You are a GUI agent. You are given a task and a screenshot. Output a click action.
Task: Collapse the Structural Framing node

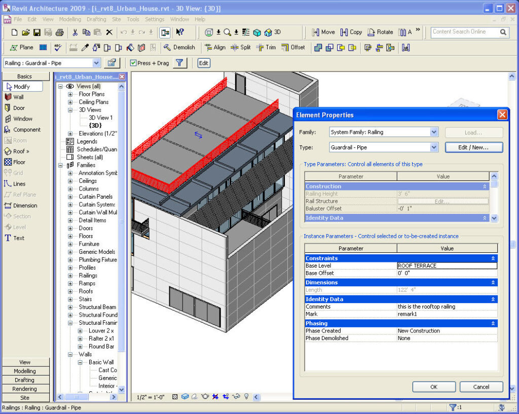point(70,323)
